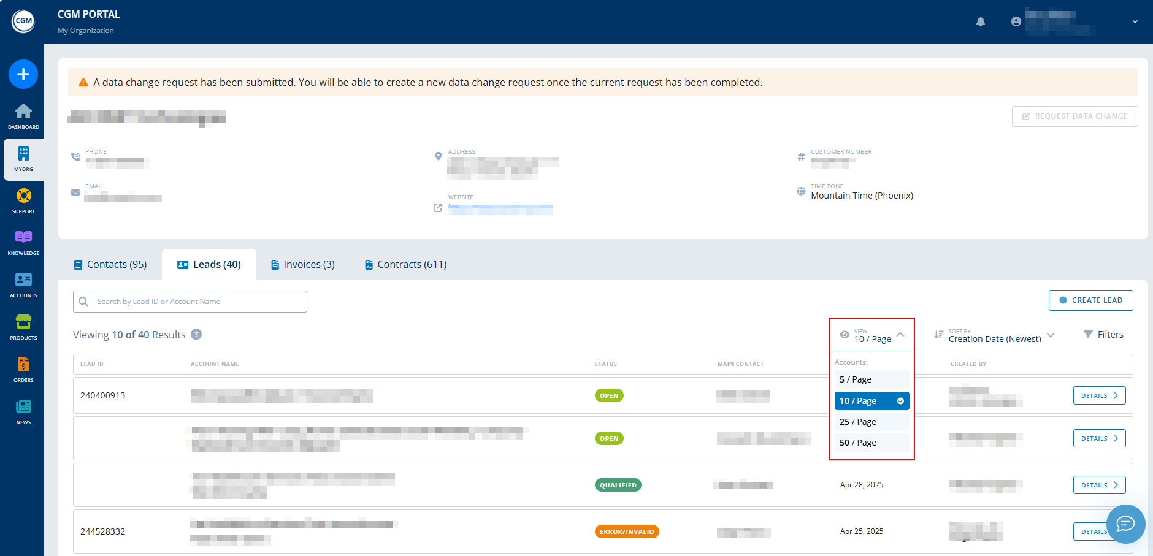Viewport: 1153px width, 556px height.
Task: Open the Dashboard home icon
Action: [23, 115]
